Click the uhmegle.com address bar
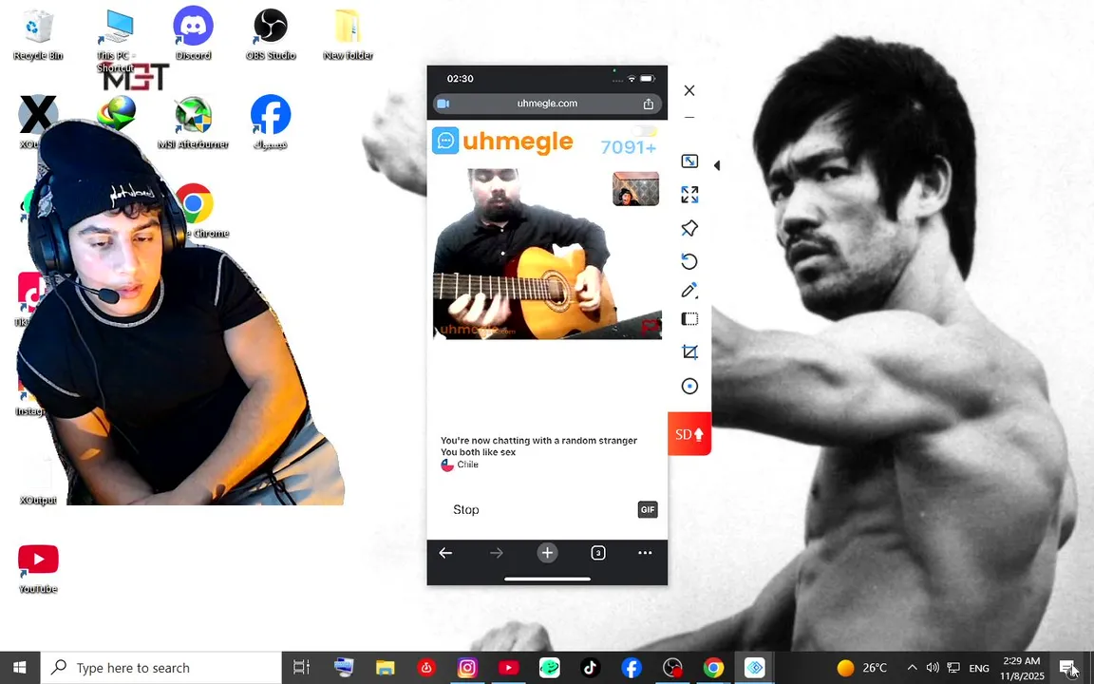1094x684 pixels. 547,104
